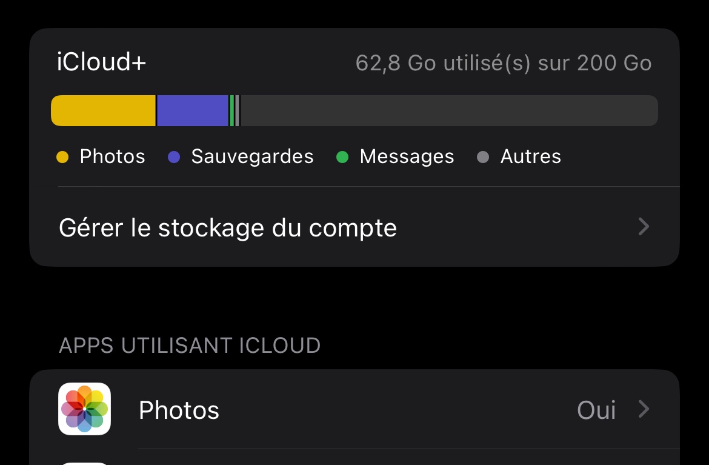Click the green Messages legend dot
The width and height of the screenshot is (709, 465).
342,157
